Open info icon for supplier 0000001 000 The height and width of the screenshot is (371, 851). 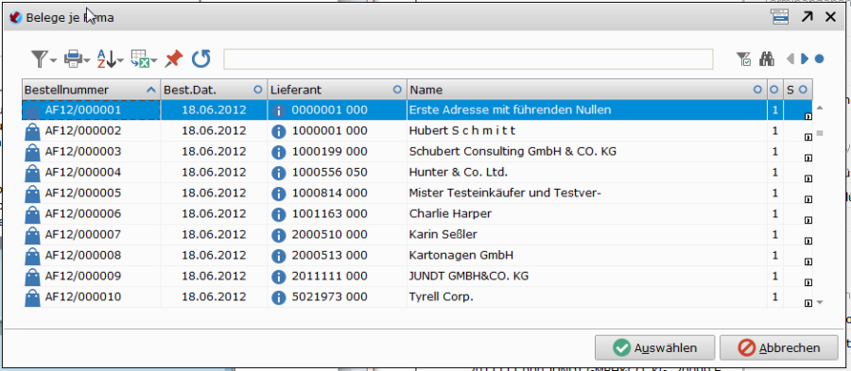pos(278,110)
